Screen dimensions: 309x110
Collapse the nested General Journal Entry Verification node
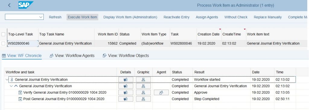pyautogui.click(x=11, y=86)
